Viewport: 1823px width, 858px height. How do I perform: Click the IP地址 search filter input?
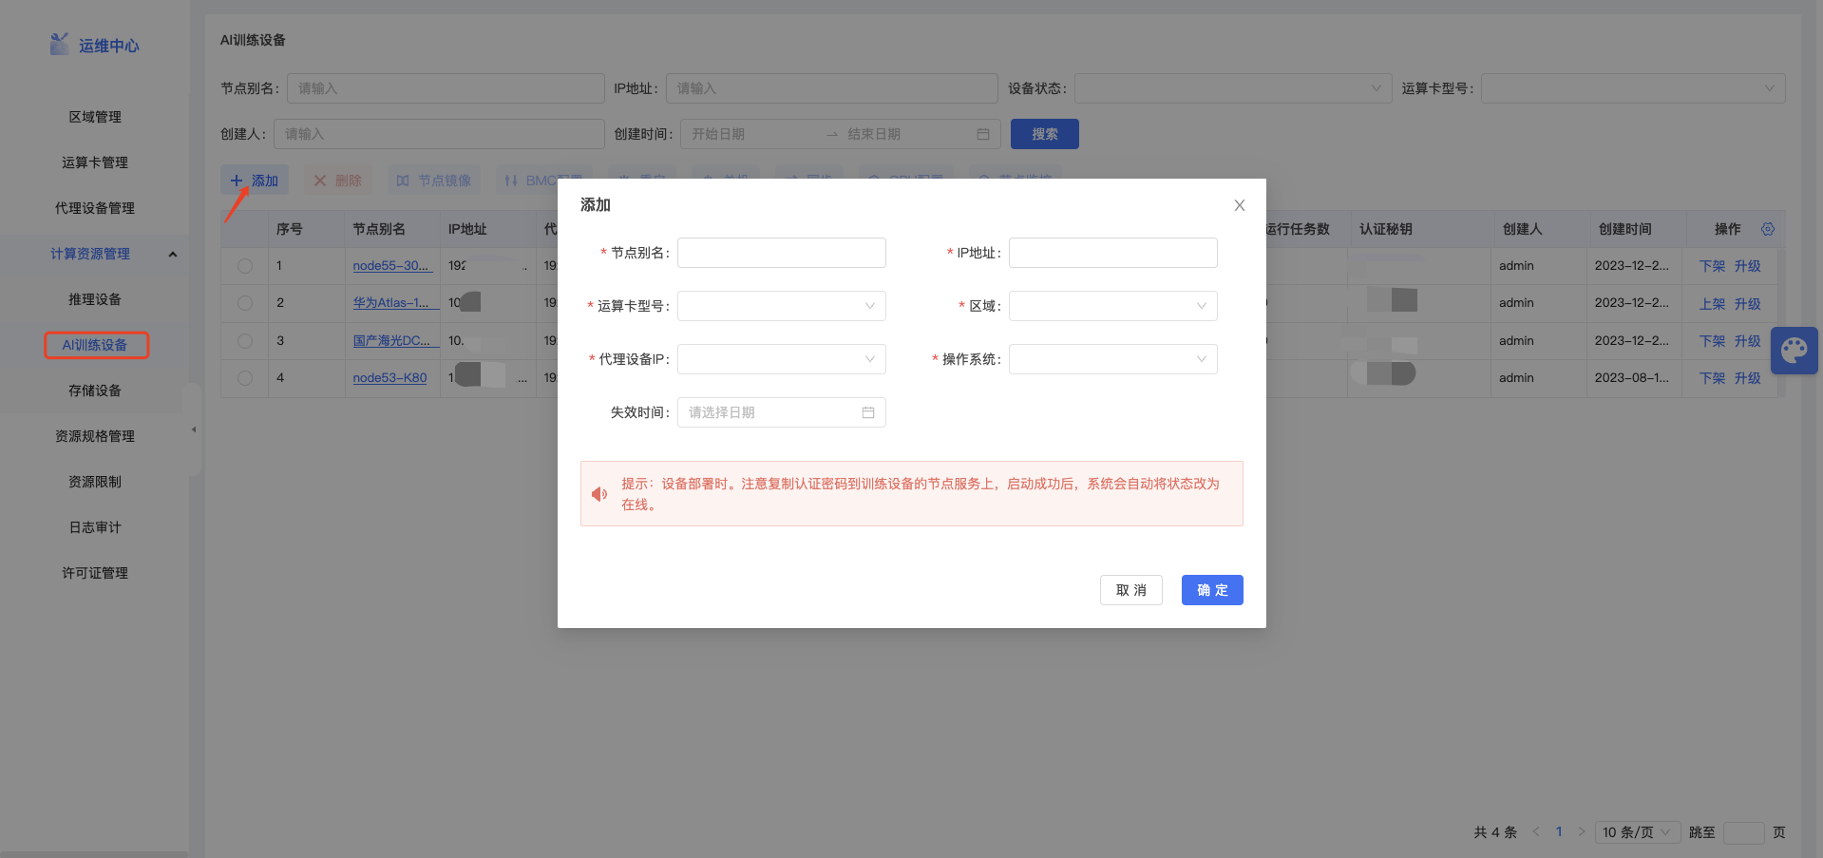[831, 88]
